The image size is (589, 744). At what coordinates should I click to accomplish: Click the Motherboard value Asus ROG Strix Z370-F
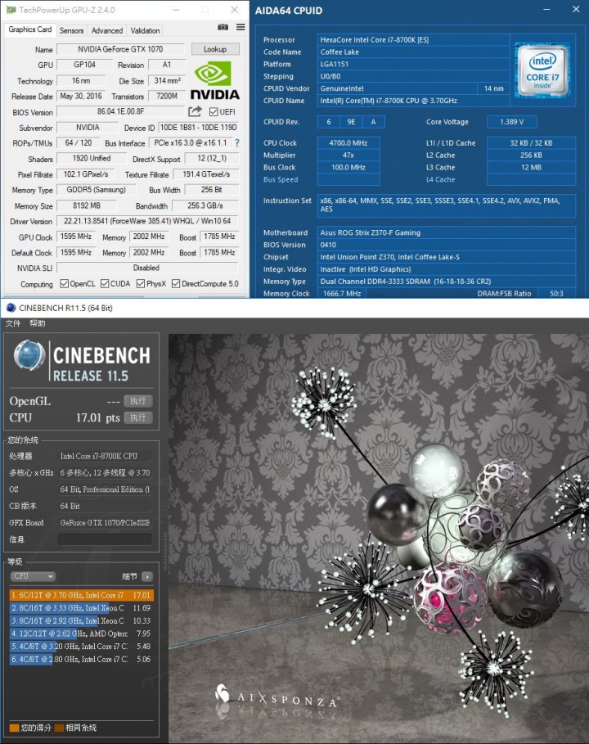[x=447, y=232]
